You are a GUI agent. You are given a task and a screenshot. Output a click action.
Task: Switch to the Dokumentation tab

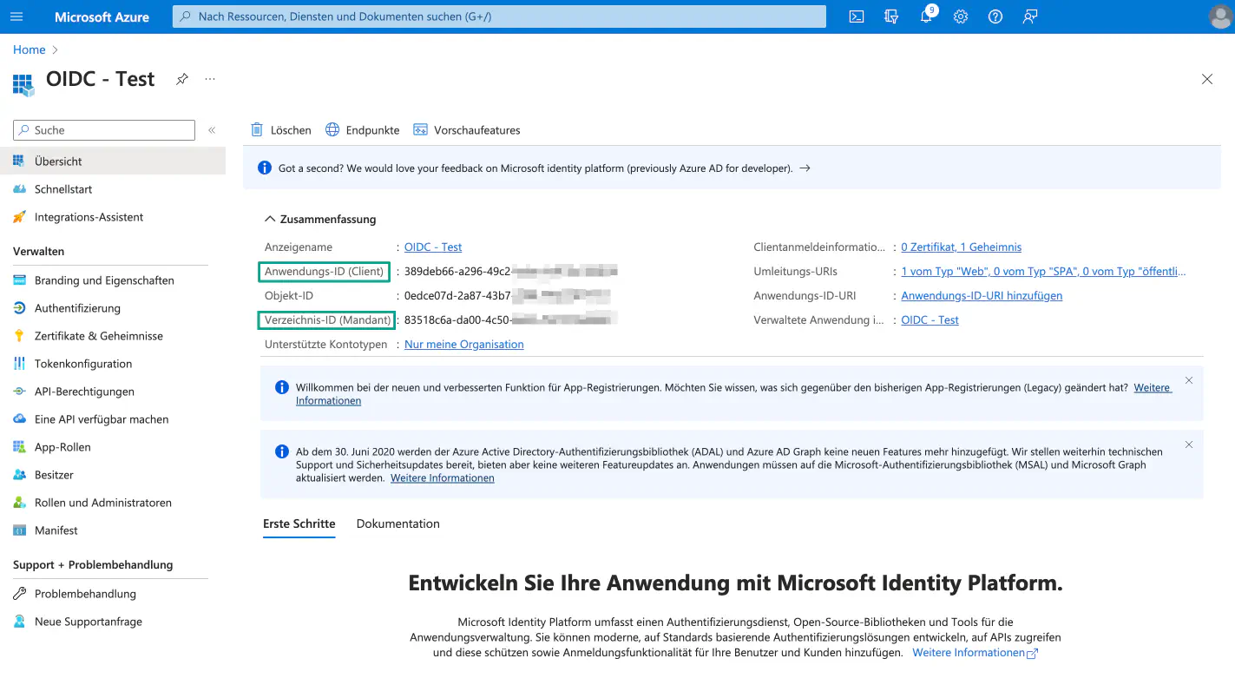tap(397, 524)
